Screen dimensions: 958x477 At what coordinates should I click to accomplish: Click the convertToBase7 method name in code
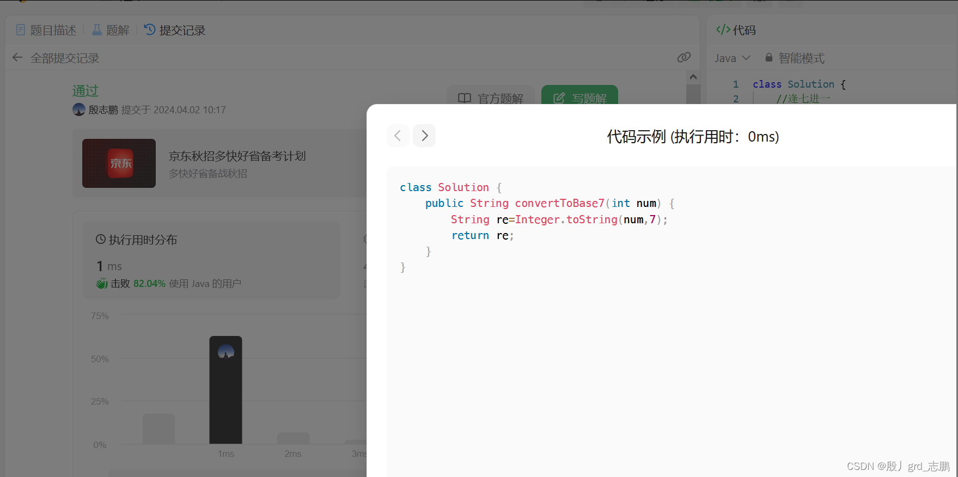(559, 203)
